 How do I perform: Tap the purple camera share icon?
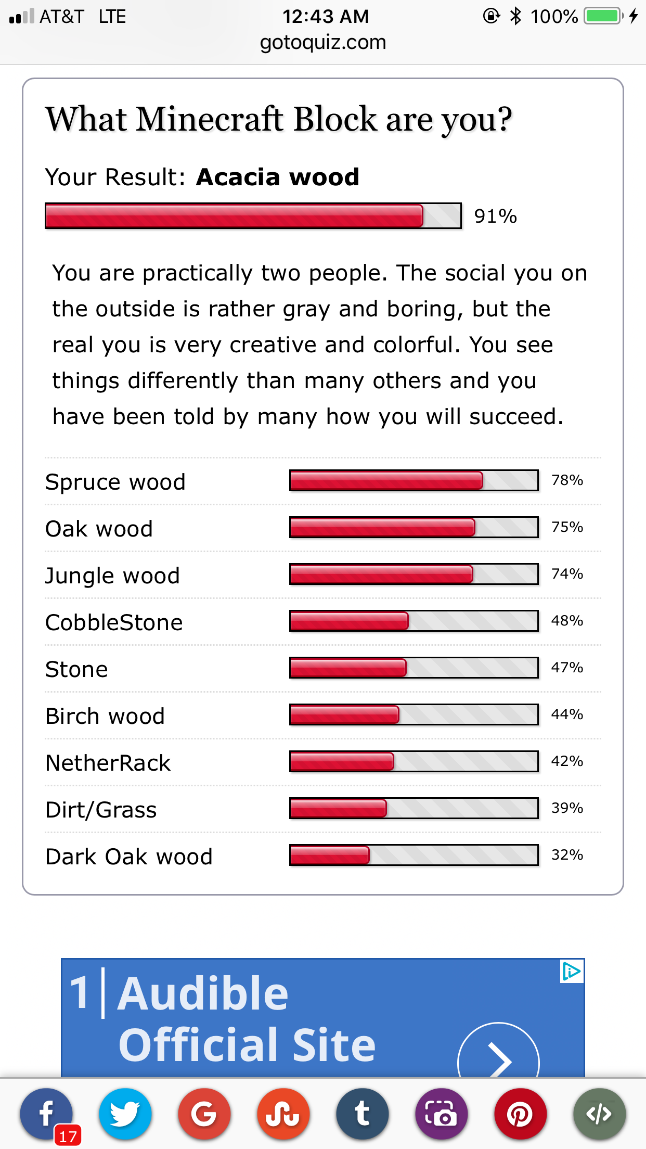tap(442, 1114)
